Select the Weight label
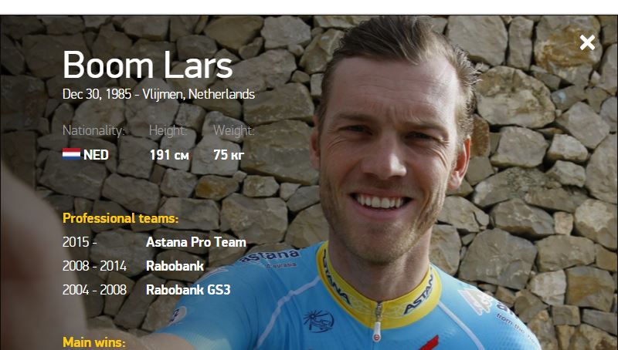 [x=234, y=130]
